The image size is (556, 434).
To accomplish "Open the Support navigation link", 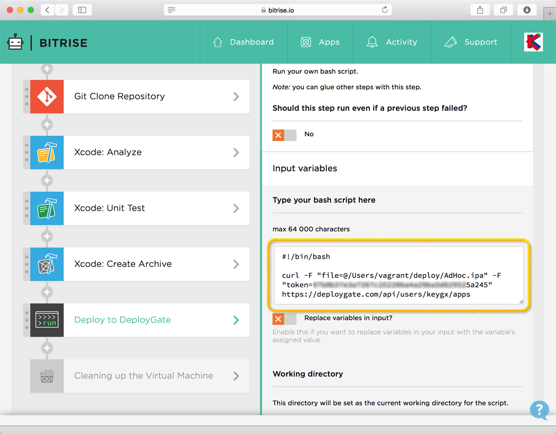I will coord(470,42).
